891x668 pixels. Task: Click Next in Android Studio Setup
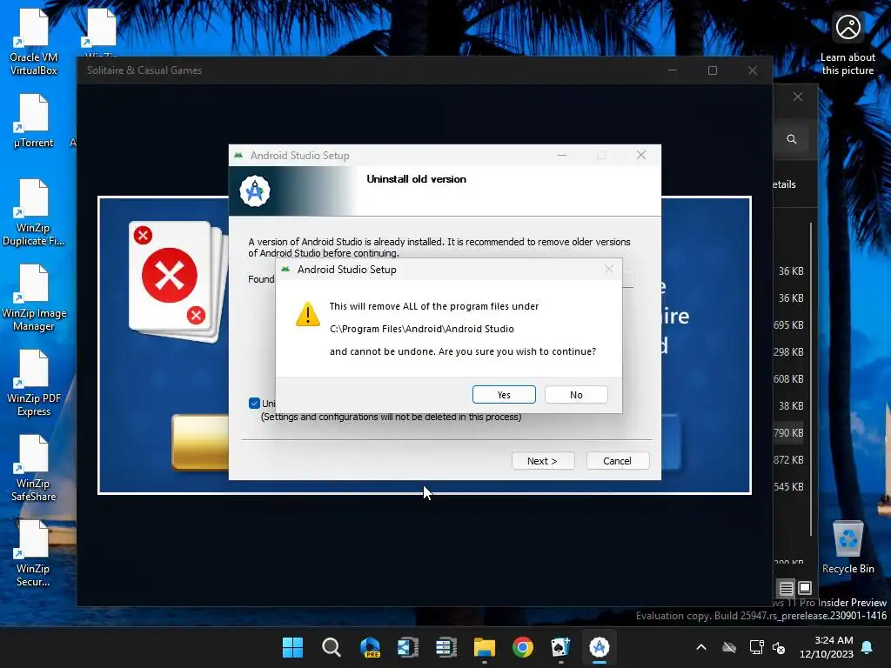click(542, 461)
